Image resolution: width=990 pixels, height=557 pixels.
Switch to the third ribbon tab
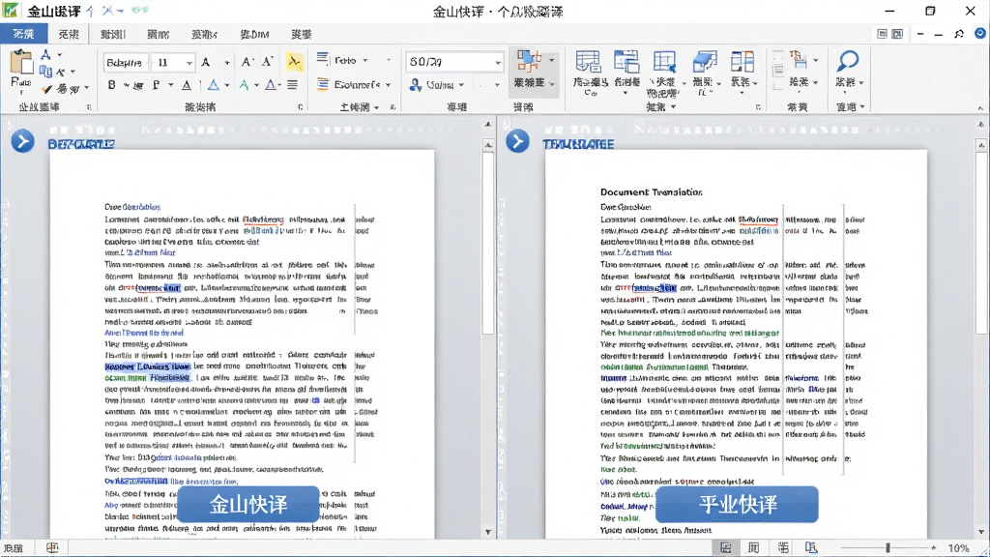[113, 34]
